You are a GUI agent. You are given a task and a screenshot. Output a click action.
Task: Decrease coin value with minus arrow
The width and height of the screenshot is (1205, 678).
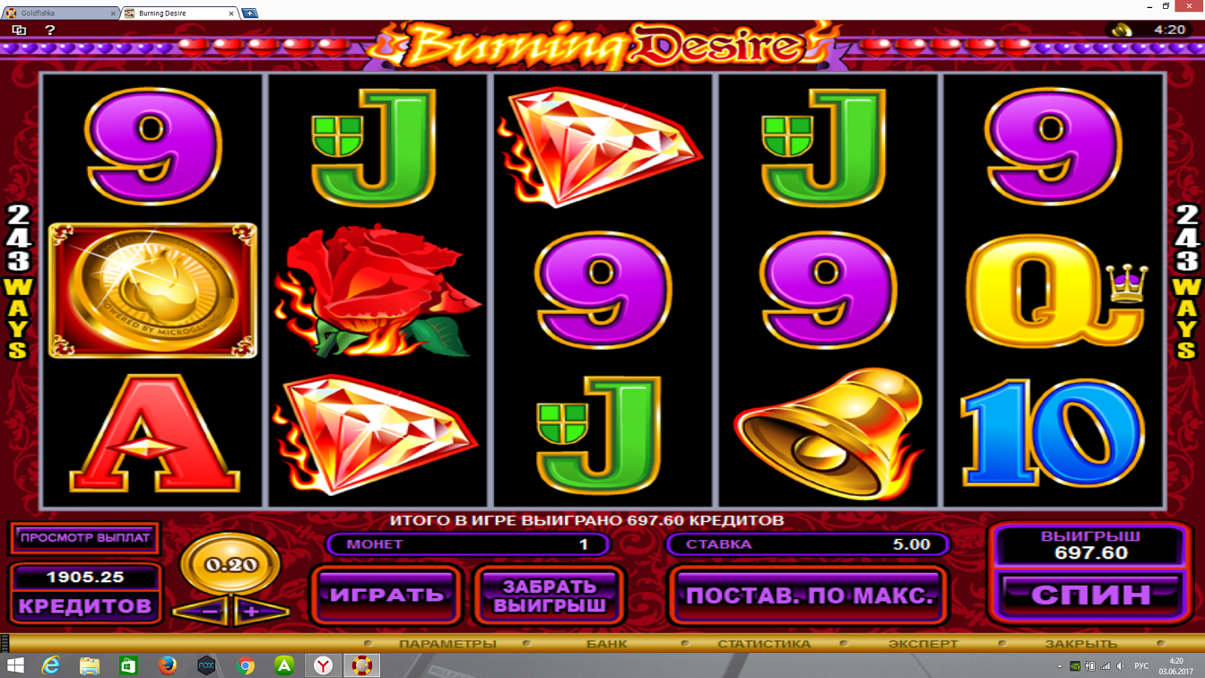point(209,612)
